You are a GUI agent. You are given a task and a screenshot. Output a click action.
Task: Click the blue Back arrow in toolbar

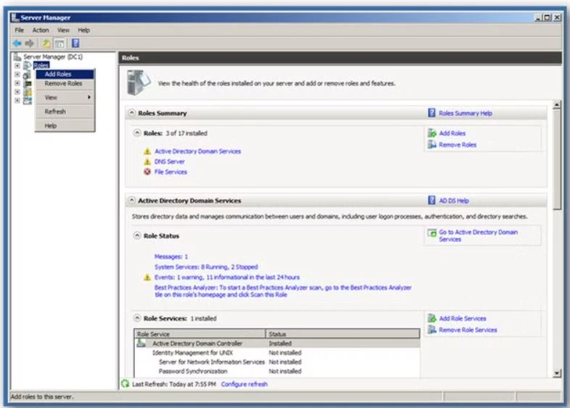pos(17,43)
